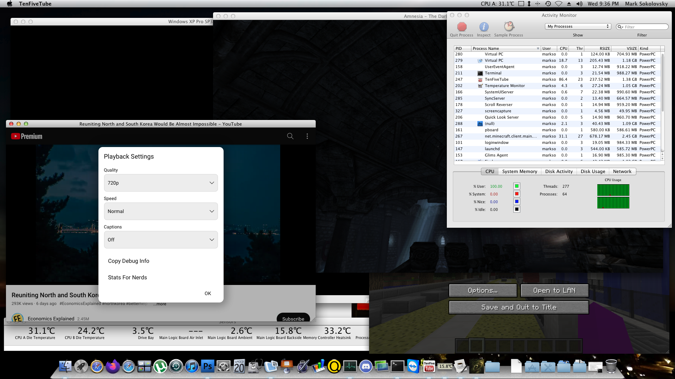Open the My Processes show popup
Screen dimensions: 675x379
(x=578, y=27)
